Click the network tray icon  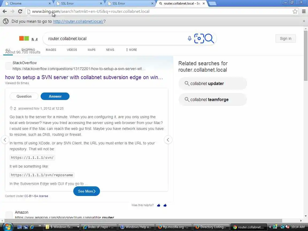[x=282, y=227]
